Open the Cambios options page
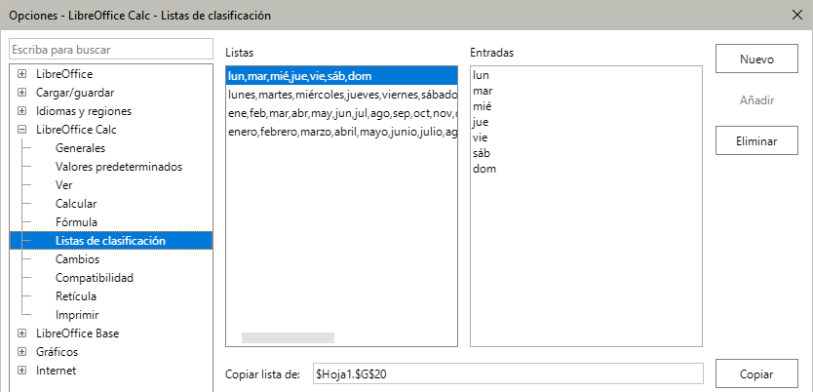Image resolution: width=813 pixels, height=392 pixels. pos(77,259)
